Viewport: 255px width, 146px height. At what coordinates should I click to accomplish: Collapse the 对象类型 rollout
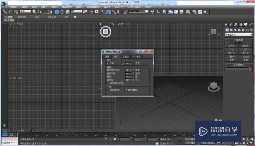(239, 40)
